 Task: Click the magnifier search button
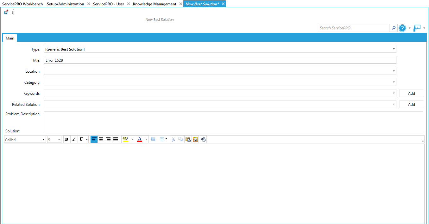click(394, 28)
